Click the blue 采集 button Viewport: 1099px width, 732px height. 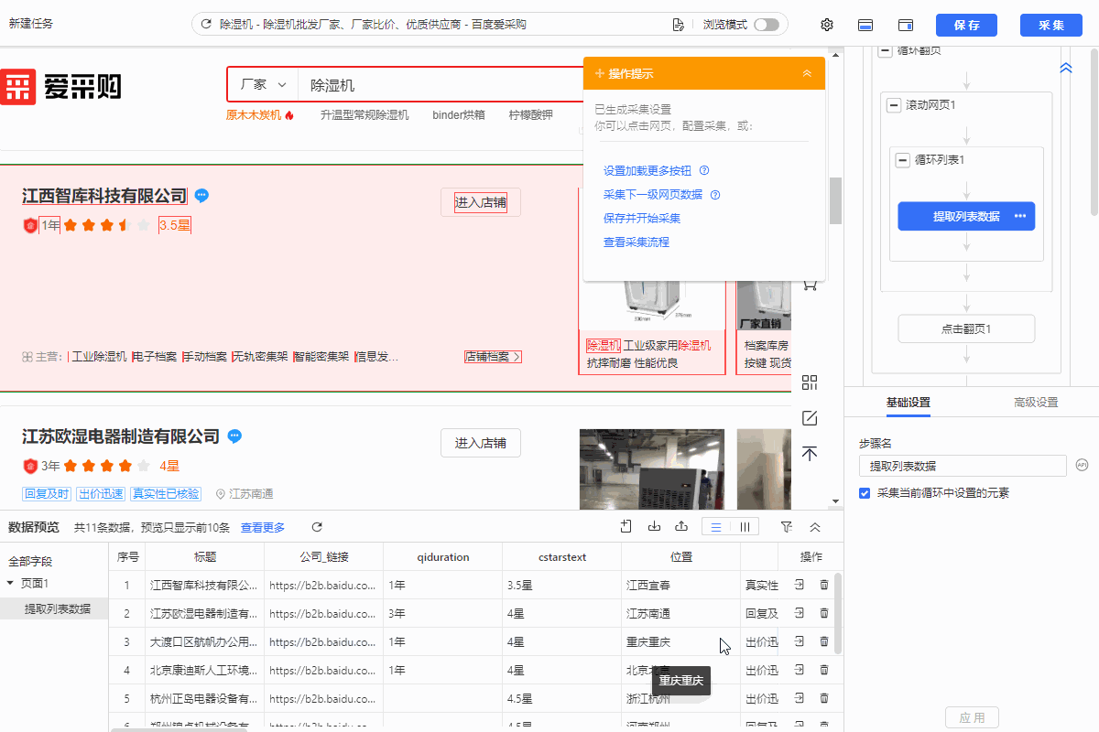coord(1050,25)
